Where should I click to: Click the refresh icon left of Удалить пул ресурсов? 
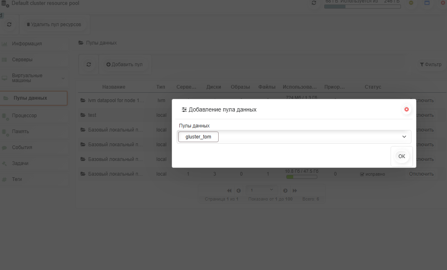coord(9,25)
